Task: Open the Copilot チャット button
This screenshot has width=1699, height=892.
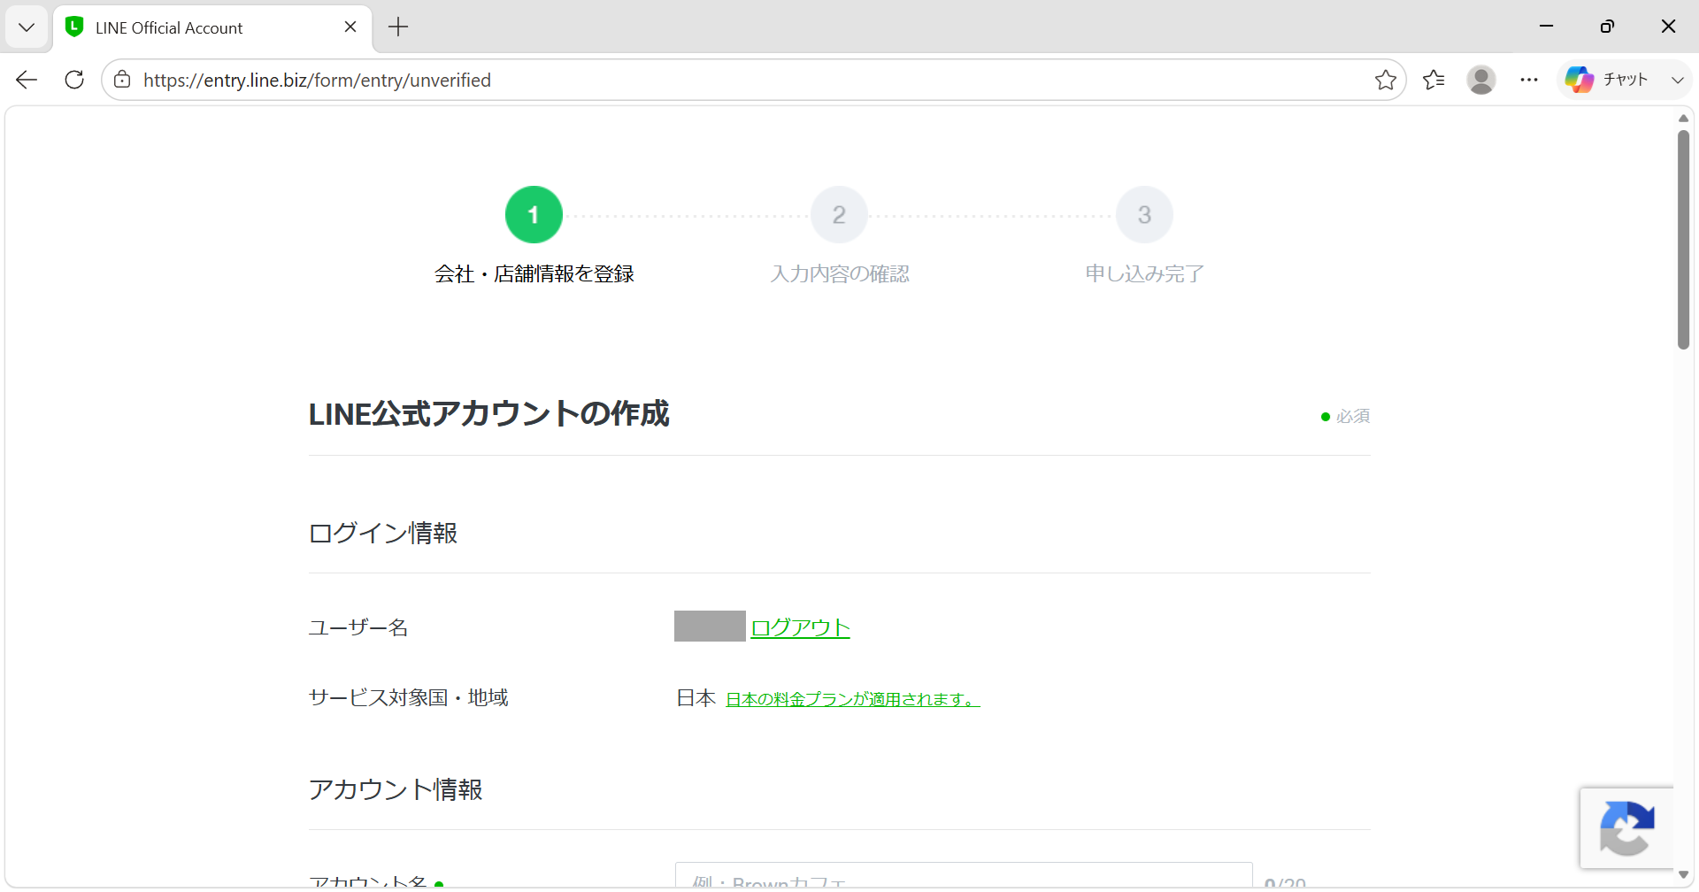Action: 1606,80
